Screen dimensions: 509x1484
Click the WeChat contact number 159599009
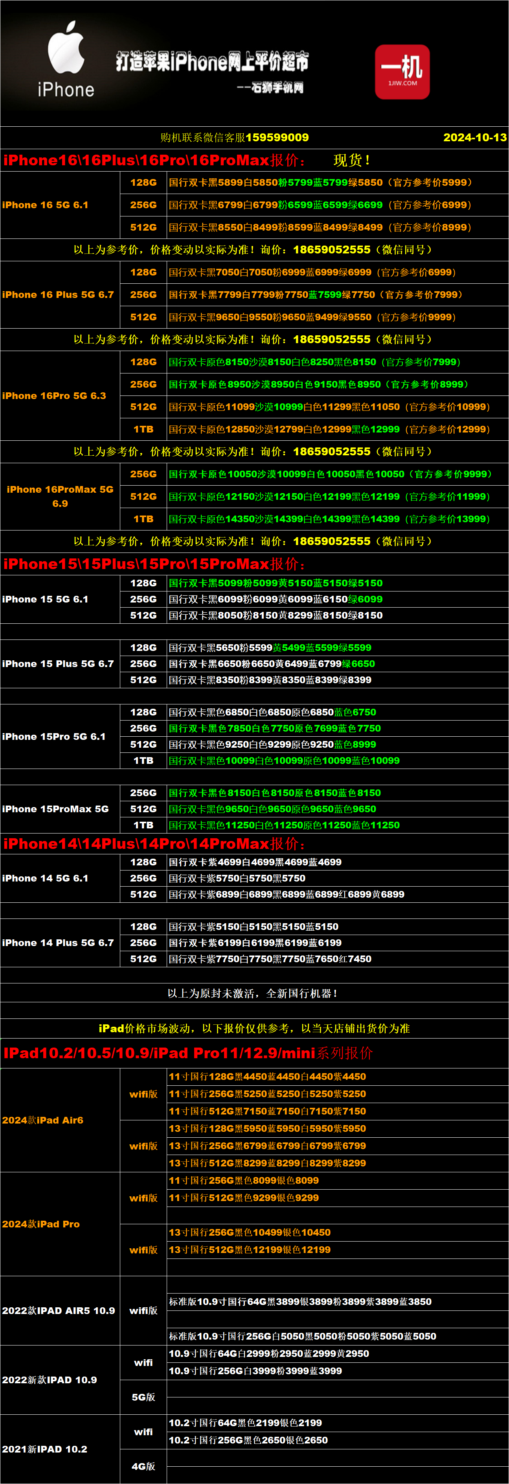point(277,138)
